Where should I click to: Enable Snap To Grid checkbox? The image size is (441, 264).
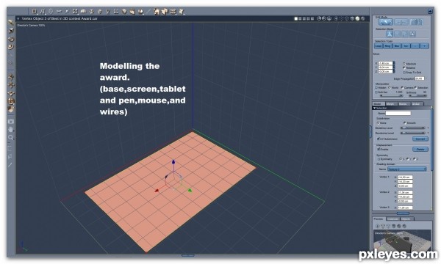(x=404, y=73)
